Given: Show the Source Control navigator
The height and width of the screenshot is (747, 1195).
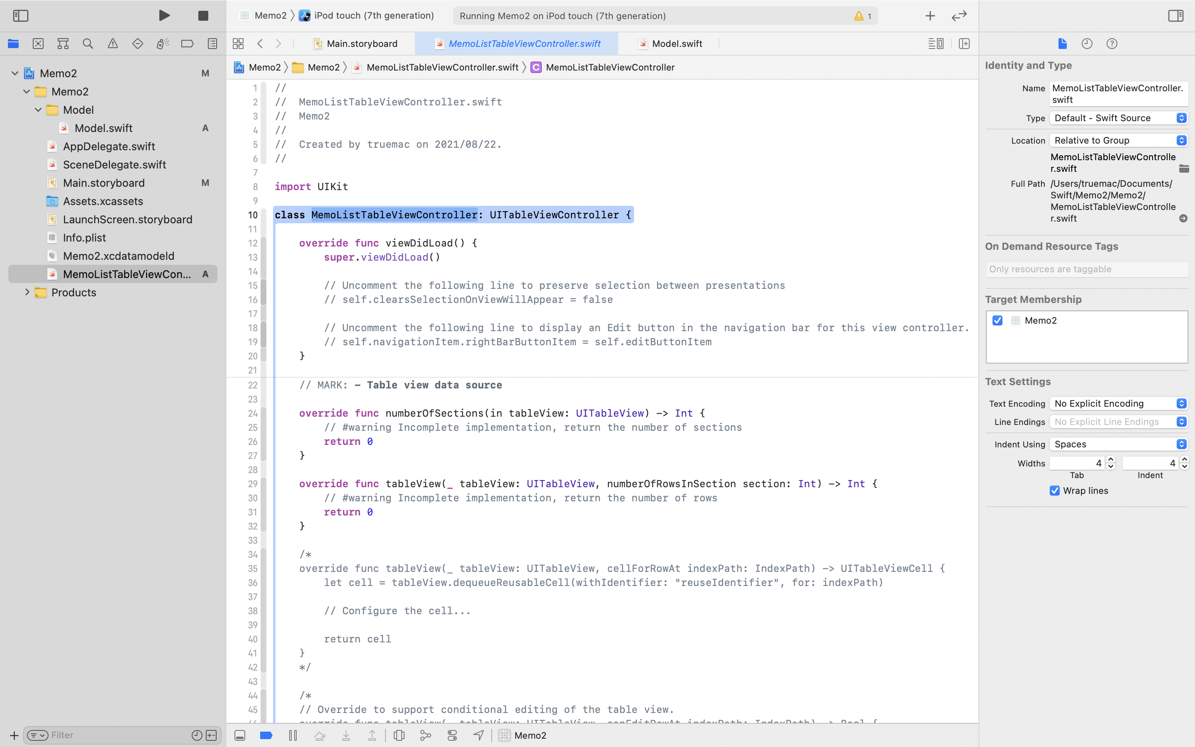Looking at the screenshot, I should (38, 44).
